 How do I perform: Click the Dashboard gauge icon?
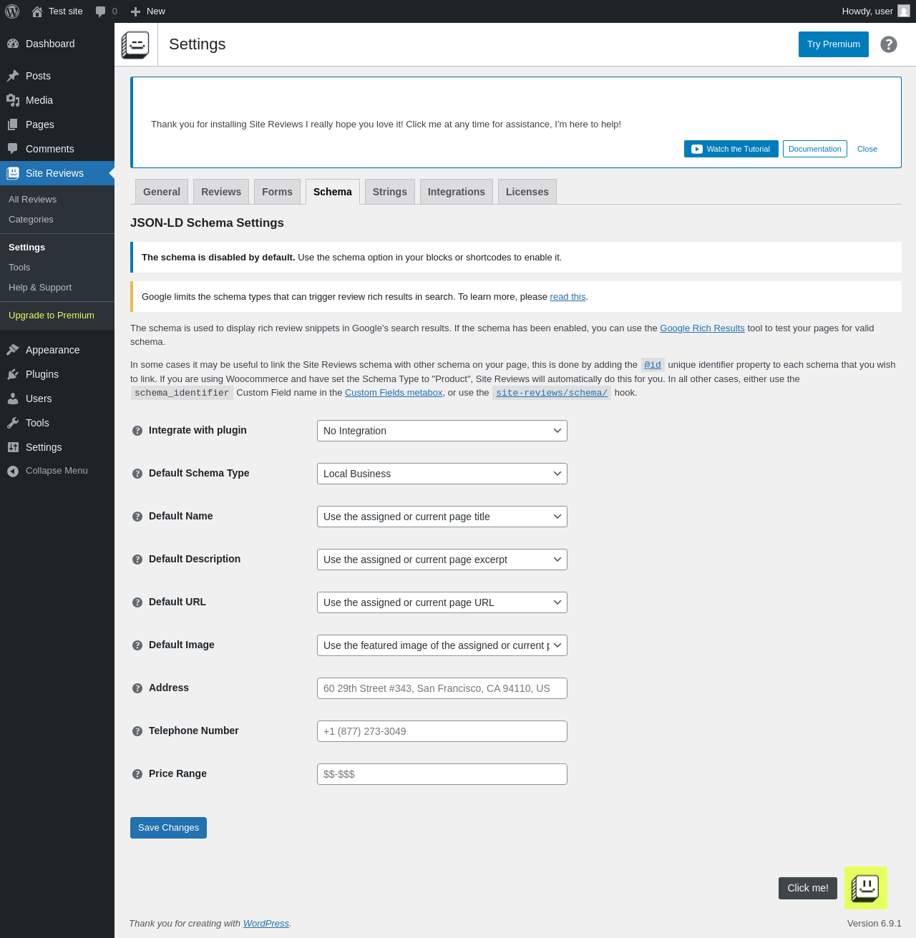[x=13, y=44]
